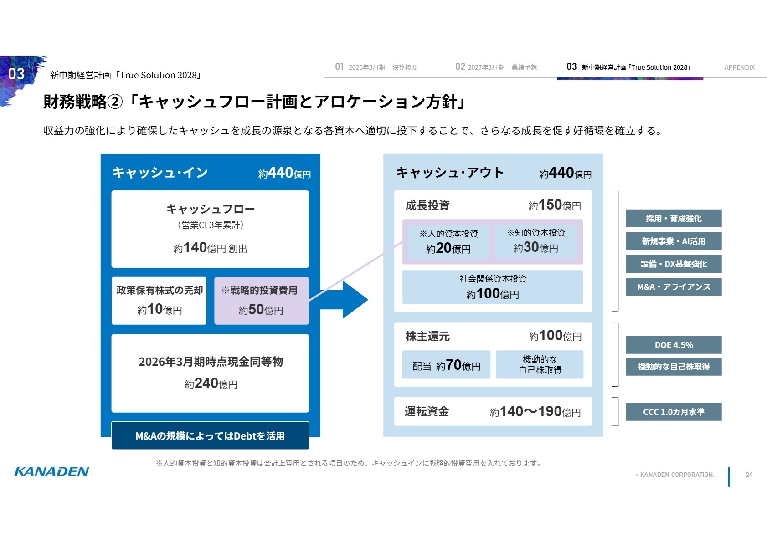The image size is (767, 542).
Task: Click the DOE 4.5% label box
Action: [674, 345]
